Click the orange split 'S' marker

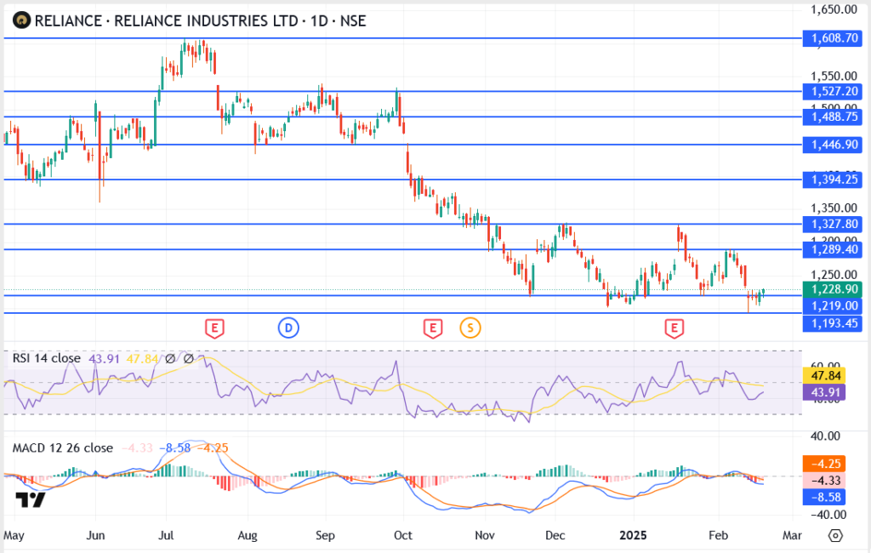pyautogui.click(x=470, y=327)
